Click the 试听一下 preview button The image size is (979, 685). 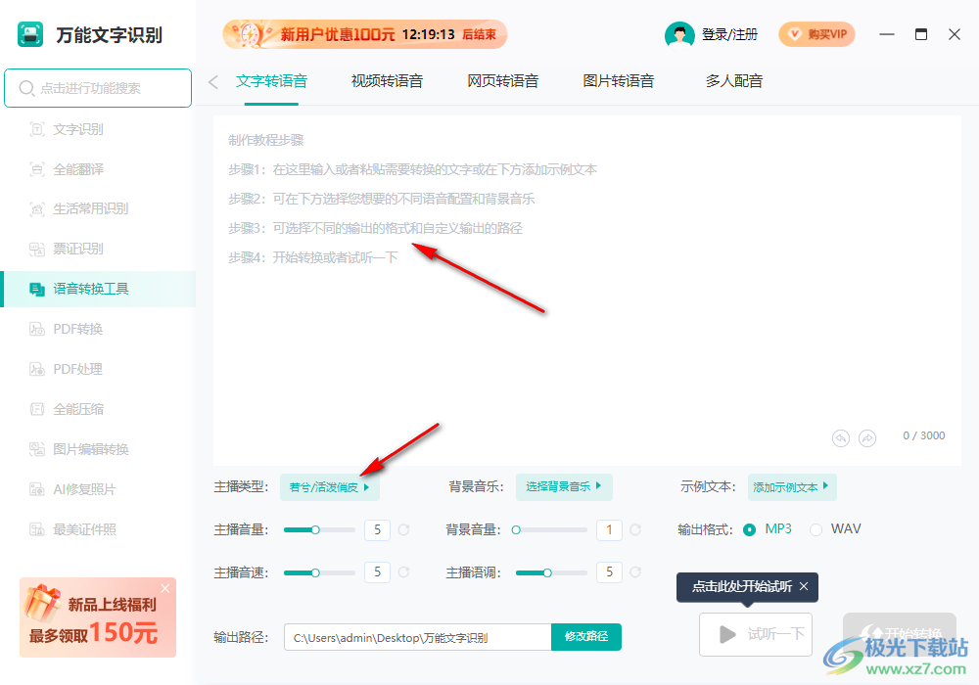(x=756, y=634)
